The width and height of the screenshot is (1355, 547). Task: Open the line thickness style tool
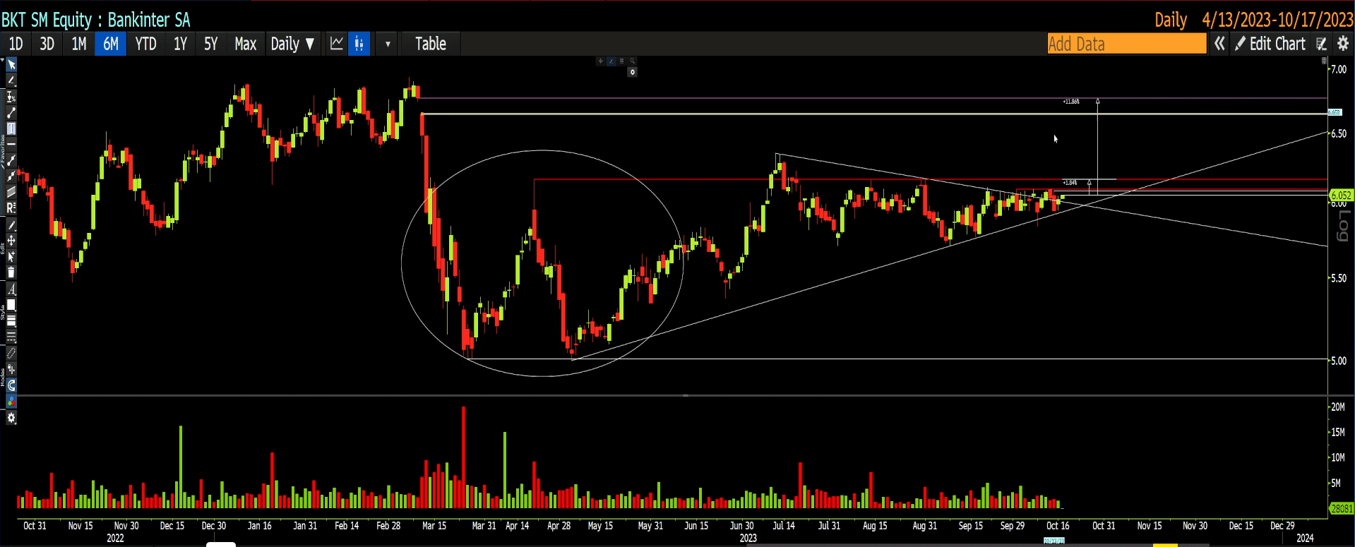11,321
